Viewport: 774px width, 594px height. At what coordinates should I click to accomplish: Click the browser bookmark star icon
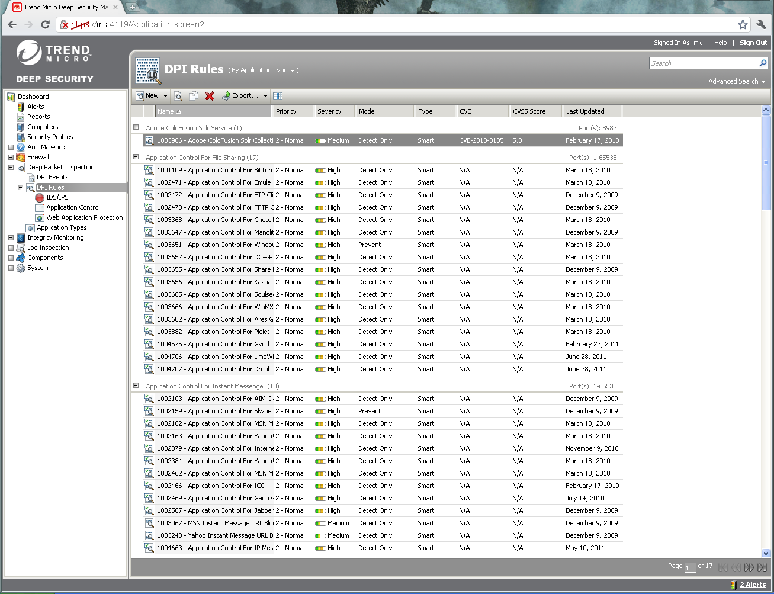tap(743, 24)
